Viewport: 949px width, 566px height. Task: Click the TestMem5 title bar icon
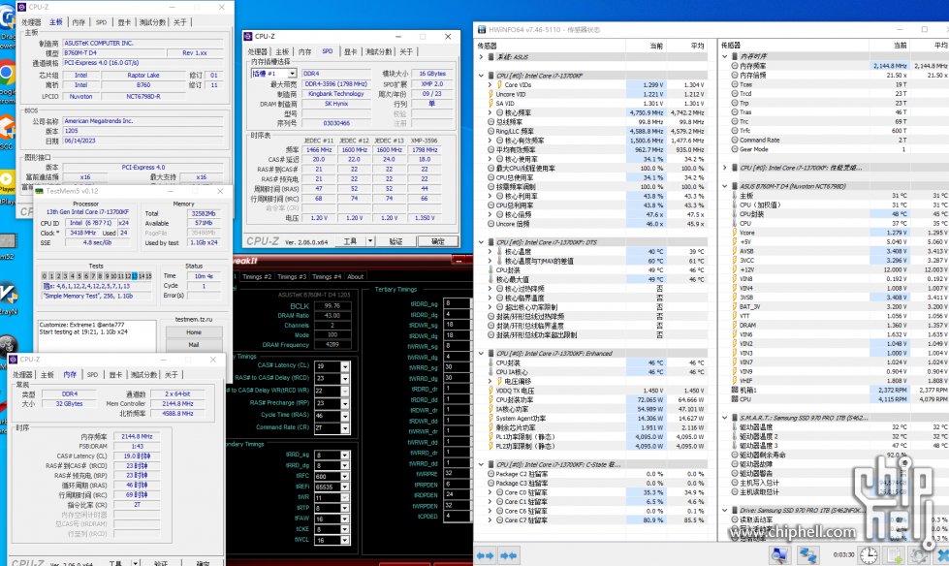(x=40, y=191)
